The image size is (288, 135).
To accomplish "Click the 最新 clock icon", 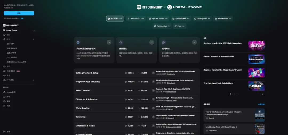I will tap(5, 101).
